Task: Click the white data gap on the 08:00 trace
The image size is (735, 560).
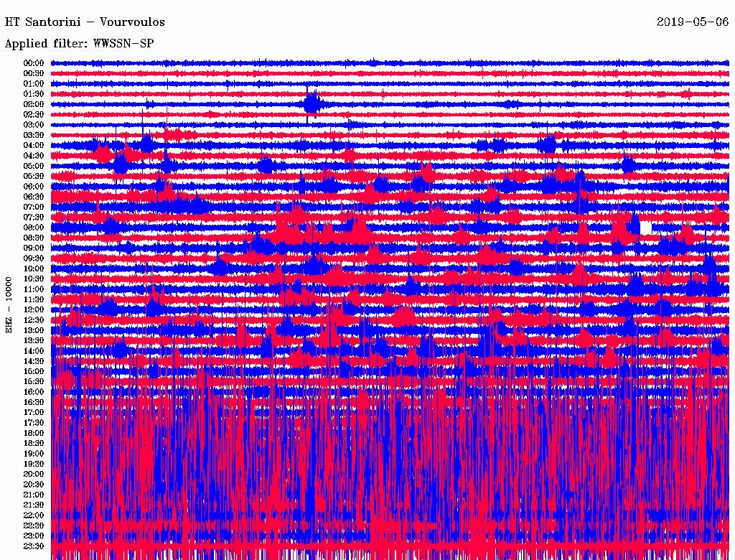Action: (646, 228)
